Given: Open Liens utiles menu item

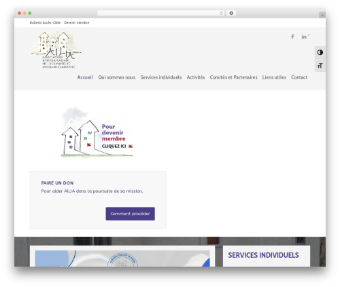Looking at the screenshot, I should pos(274,77).
